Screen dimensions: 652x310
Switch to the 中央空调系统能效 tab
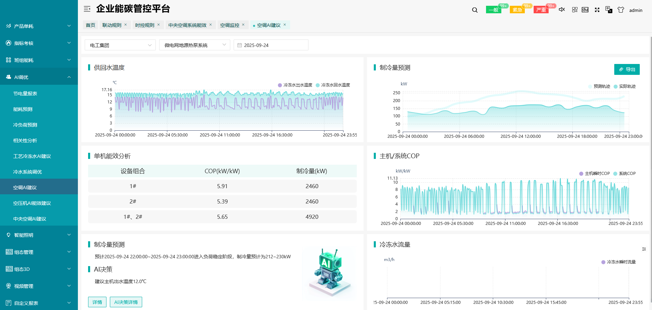coord(187,25)
